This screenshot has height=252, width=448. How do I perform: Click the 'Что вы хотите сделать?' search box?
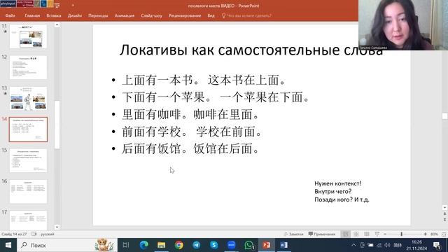[x=246, y=15]
